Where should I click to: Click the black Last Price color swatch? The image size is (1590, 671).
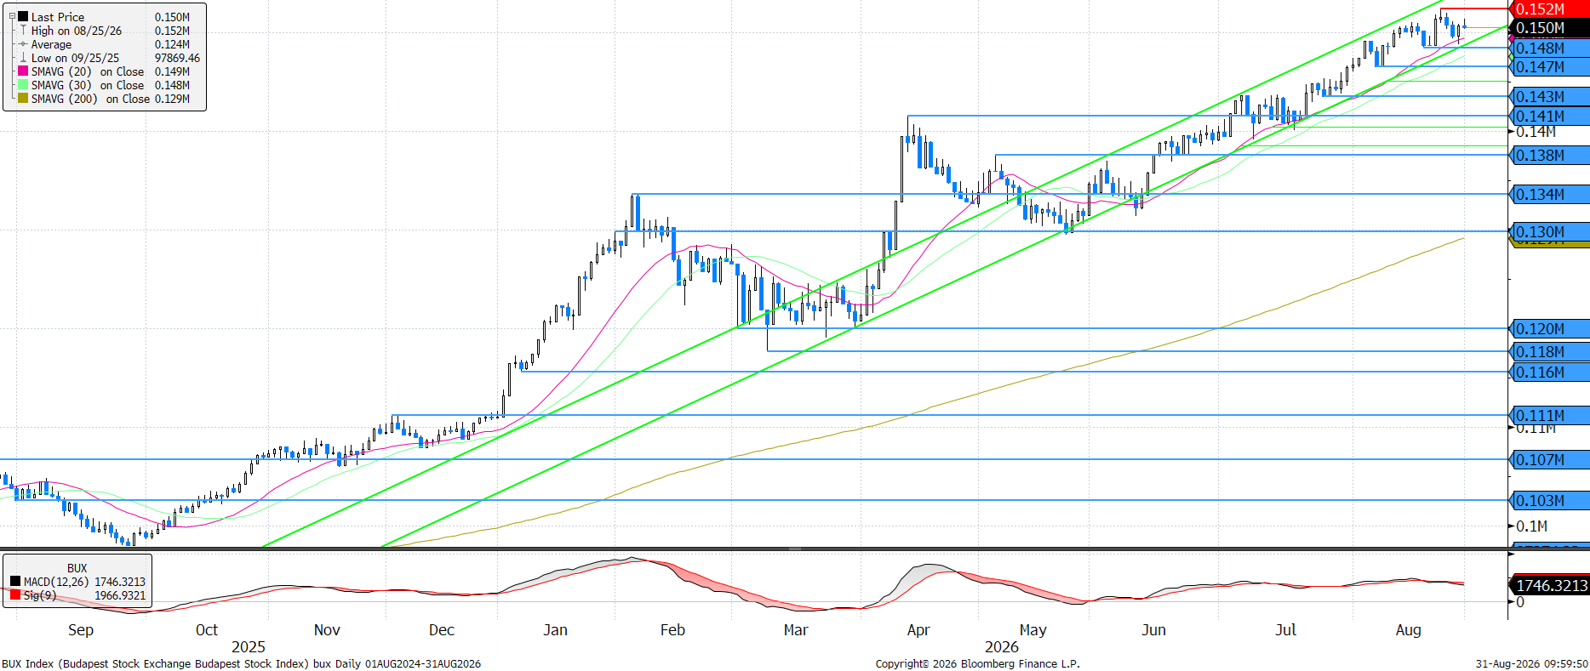23,17
